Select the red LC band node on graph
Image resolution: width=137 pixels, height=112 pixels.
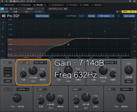coord(48,39)
